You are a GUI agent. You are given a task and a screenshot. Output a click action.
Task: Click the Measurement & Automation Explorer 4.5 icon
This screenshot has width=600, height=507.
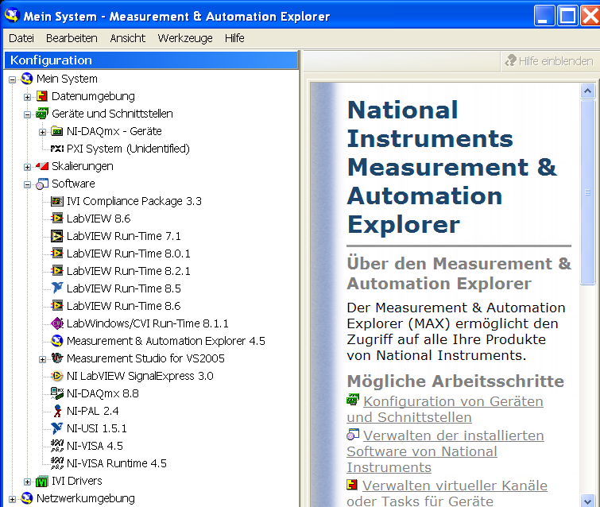coord(57,341)
